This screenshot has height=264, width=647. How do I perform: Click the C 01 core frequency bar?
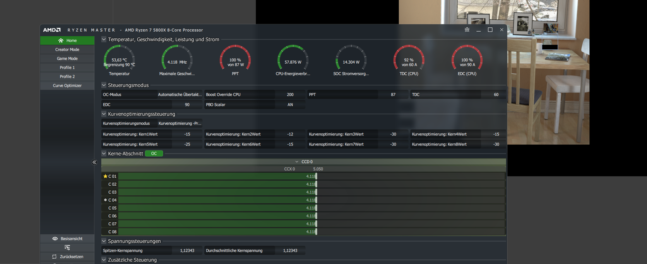[x=312, y=176]
